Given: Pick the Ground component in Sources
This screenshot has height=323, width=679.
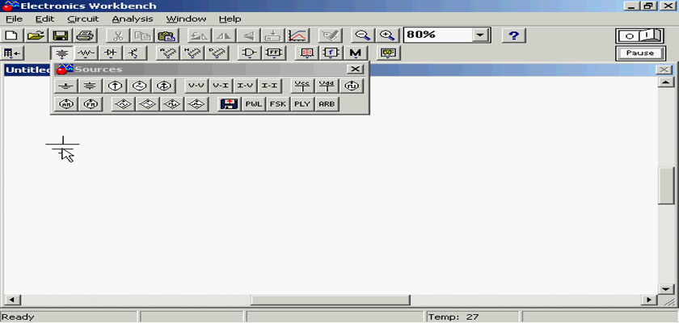Looking at the screenshot, I should point(65,86).
